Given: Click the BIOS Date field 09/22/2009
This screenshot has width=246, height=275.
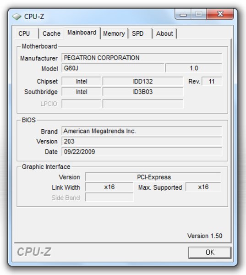Looking at the screenshot, I should pos(142,152).
